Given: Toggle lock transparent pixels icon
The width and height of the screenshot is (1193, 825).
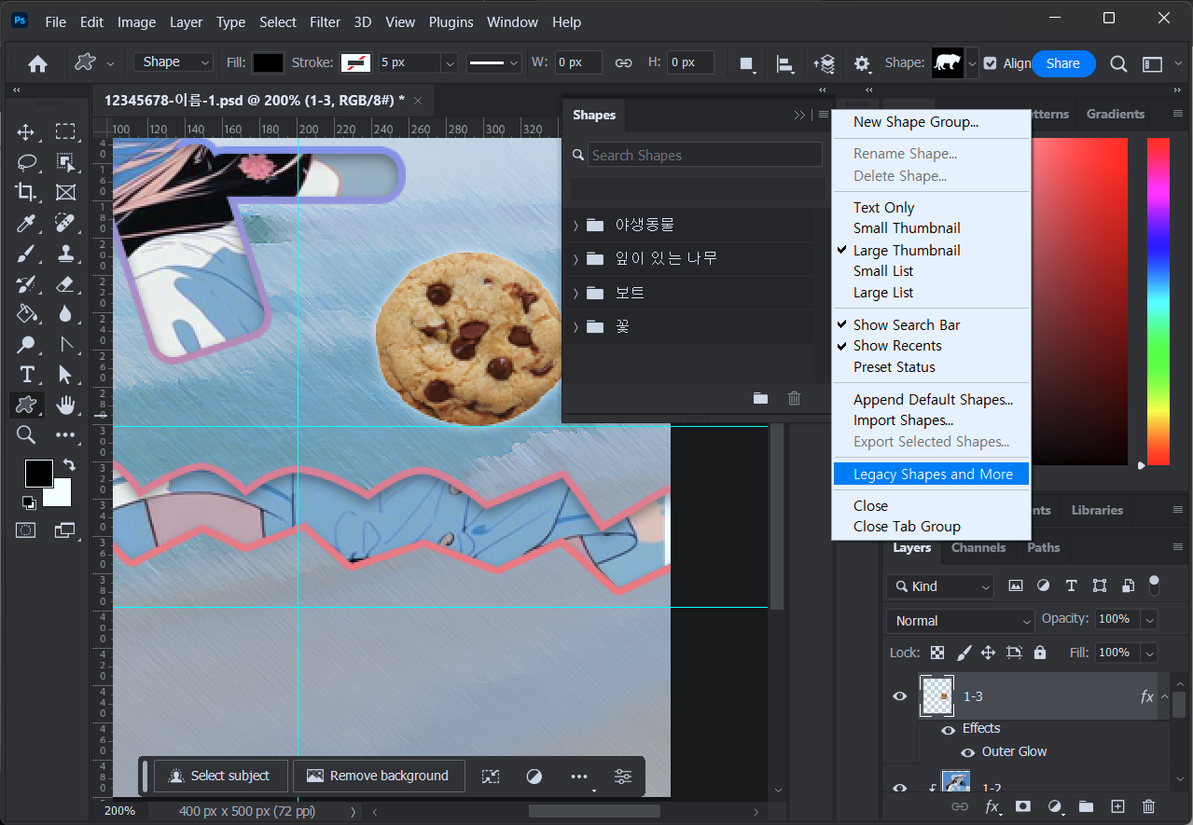Looking at the screenshot, I should 937,653.
